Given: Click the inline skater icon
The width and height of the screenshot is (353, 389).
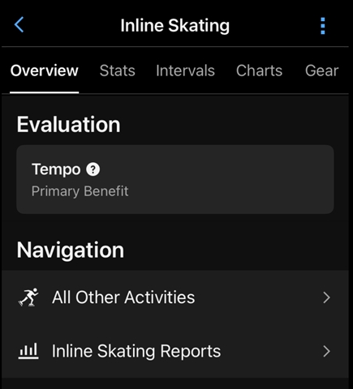Looking at the screenshot, I should click(28, 297).
